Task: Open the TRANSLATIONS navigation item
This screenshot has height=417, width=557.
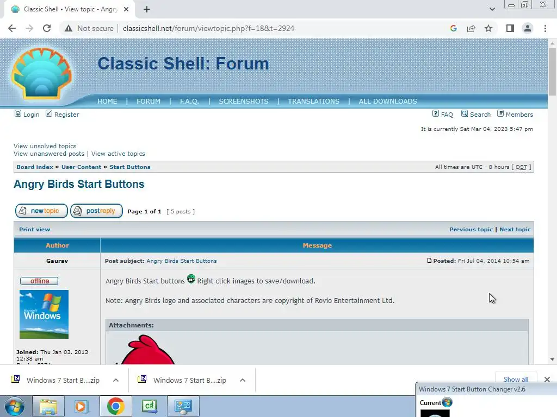Action: (314, 102)
